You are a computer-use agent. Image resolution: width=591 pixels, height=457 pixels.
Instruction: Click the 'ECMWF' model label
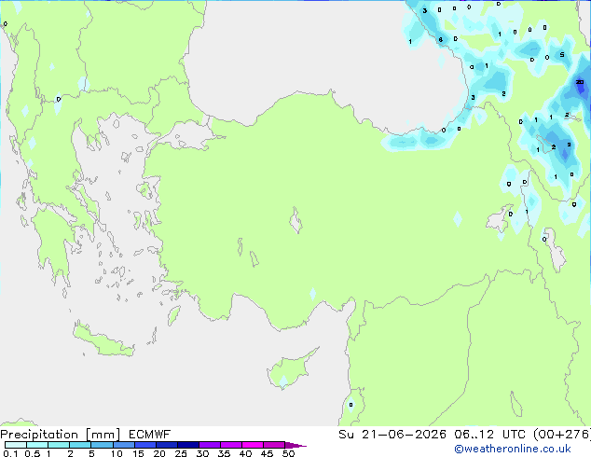[150, 435]
